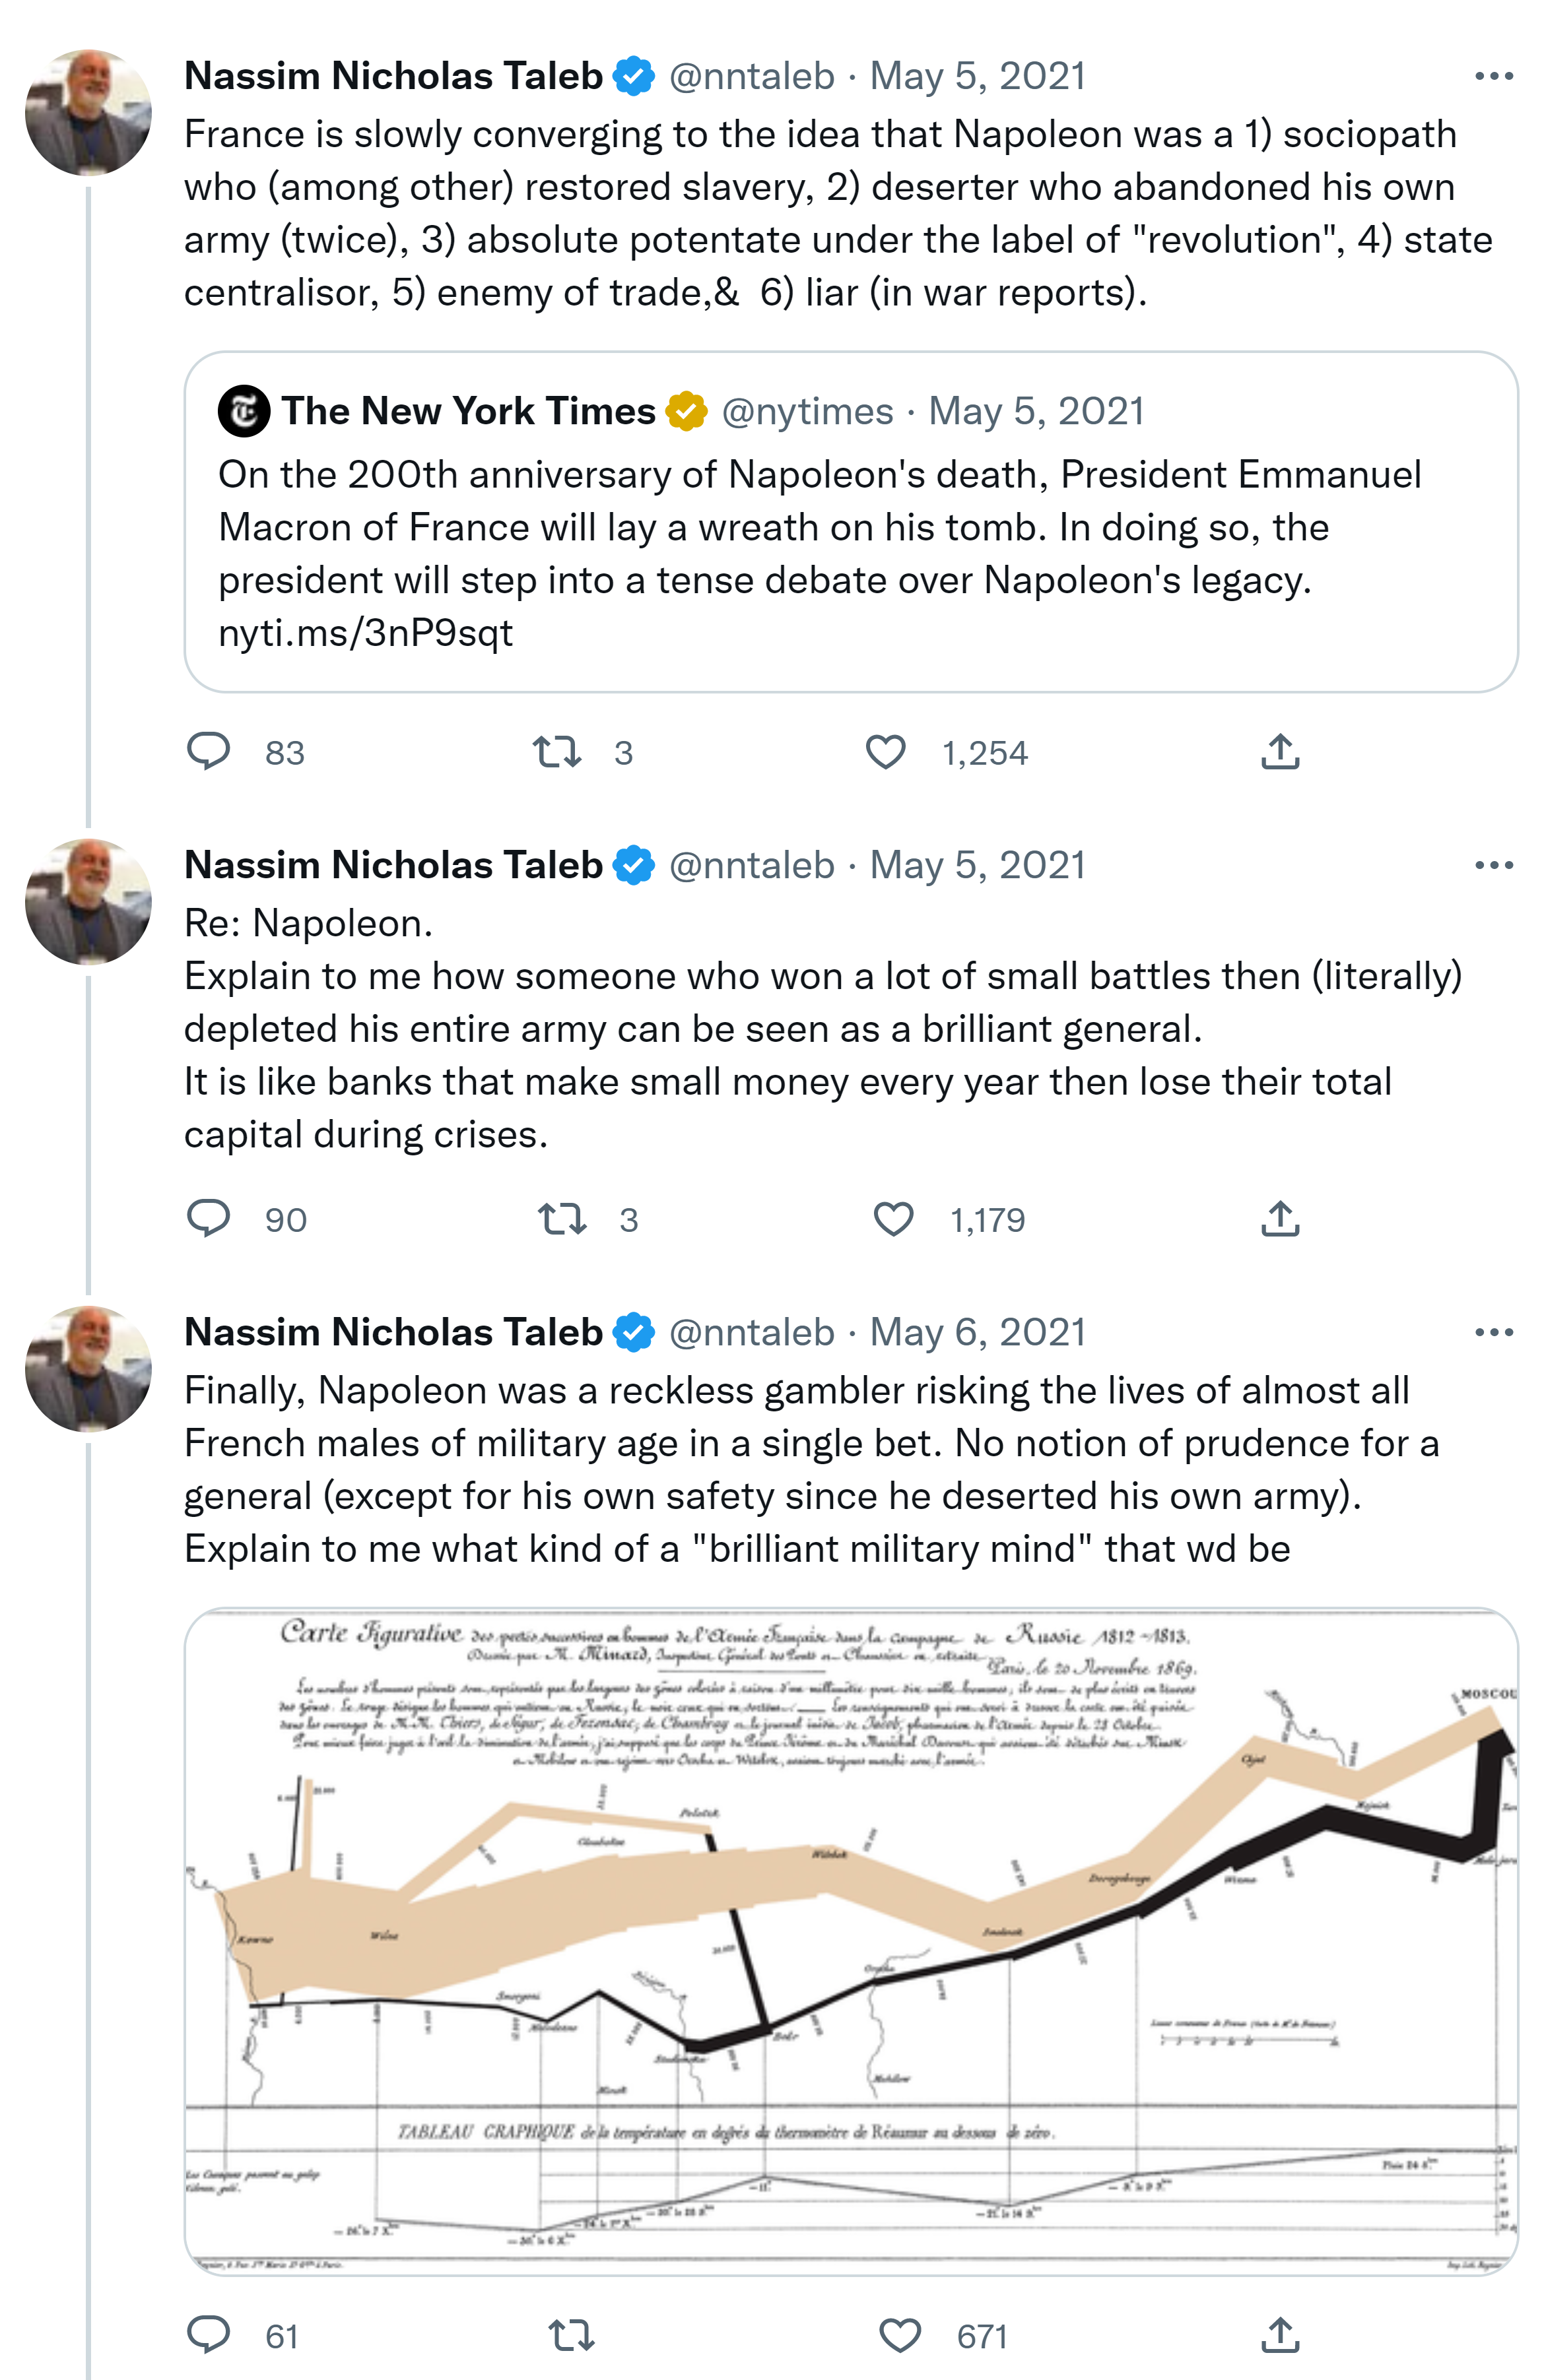Open Taleb's profile picture on first tweet

point(88,112)
